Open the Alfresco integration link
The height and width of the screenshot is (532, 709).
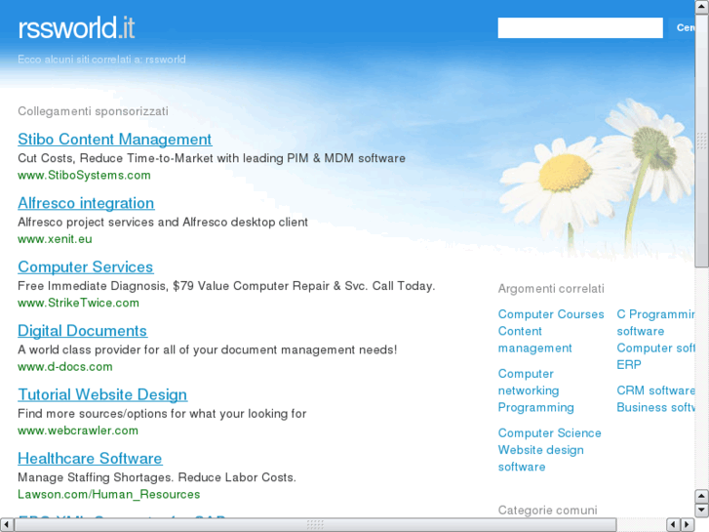pyautogui.click(x=86, y=203)
